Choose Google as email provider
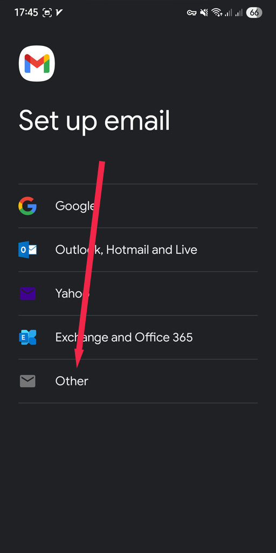 [x=138, y=206]
